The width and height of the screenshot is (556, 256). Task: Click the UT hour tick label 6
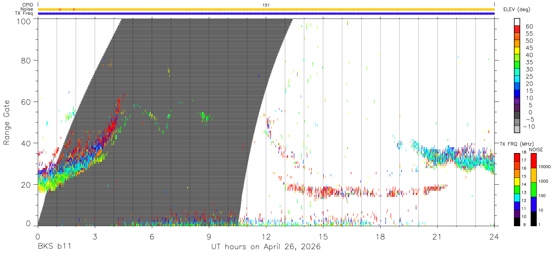[152, 236]
